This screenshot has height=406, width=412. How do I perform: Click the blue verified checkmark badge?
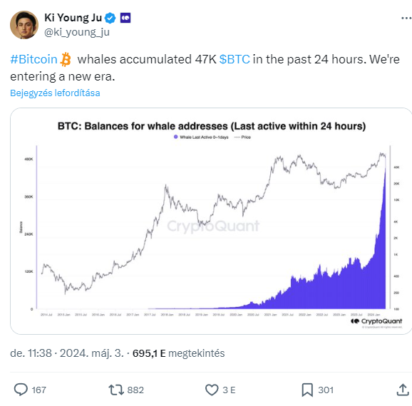point(110,18)
